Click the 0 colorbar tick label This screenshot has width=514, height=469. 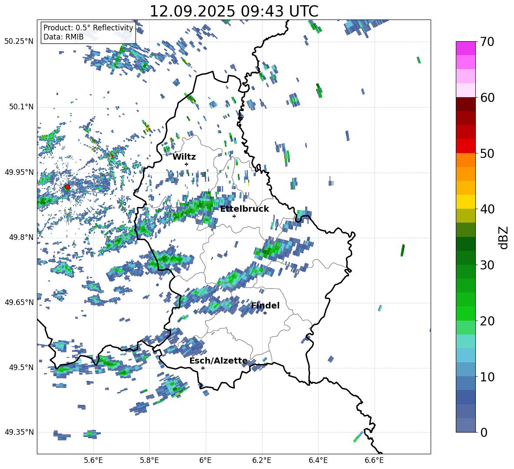tap(484, 432)
